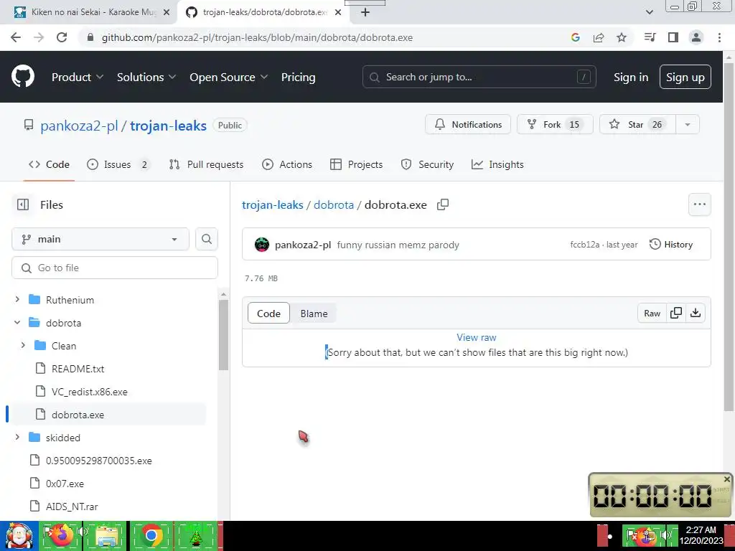Fork the repository

(555, 125)
